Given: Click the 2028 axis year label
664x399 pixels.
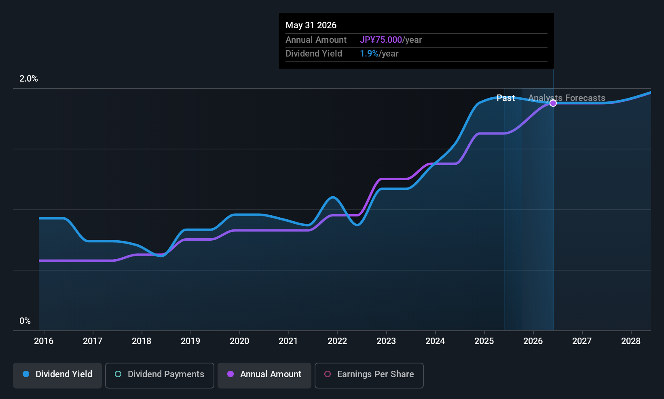Looking at the screenshot, I should pyautogui.click(x=631, y=341).
